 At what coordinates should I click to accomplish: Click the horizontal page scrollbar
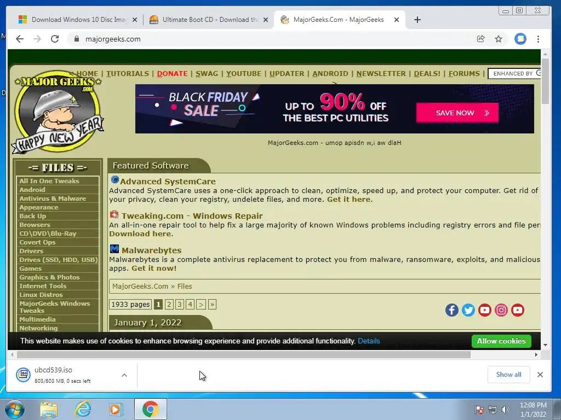click(x=244, y=354)
